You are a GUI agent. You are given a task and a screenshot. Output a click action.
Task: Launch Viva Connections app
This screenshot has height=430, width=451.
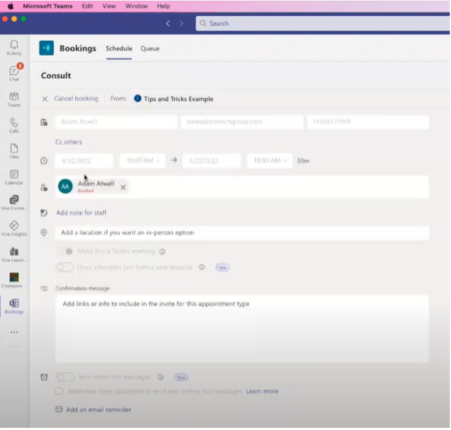14,203
